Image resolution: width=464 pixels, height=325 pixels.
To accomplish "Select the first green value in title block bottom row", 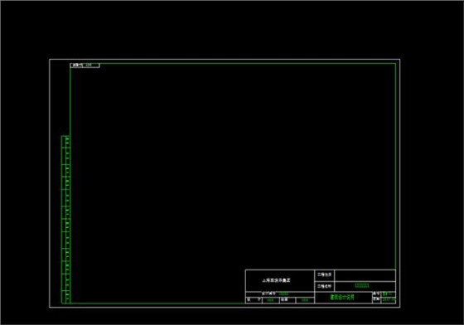I will pyautogui.click(x=270, y=300).
